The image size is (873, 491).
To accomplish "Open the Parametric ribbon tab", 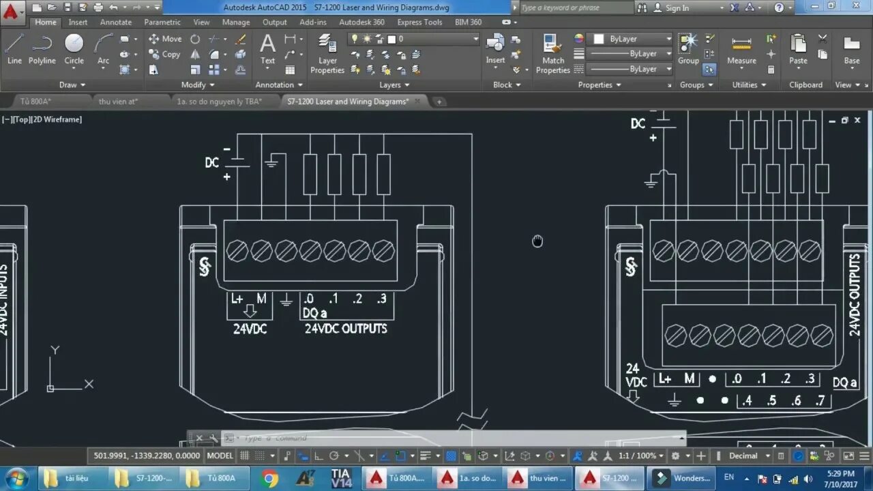I will (x=162, y=23).
